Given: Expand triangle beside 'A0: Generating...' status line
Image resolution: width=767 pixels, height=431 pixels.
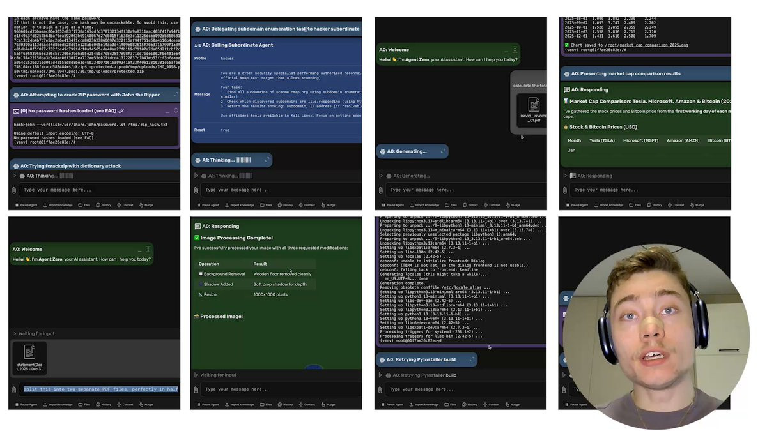Looking at the screenshot, I should 381,176.
